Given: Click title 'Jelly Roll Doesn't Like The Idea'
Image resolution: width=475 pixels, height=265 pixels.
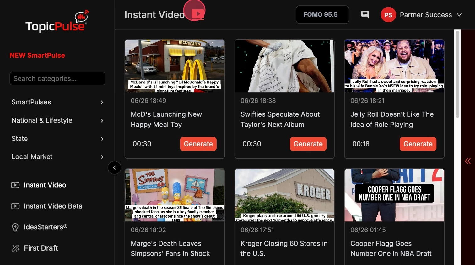Looking at the screenshot, I should pyautogui.click(x=392, y=119).
